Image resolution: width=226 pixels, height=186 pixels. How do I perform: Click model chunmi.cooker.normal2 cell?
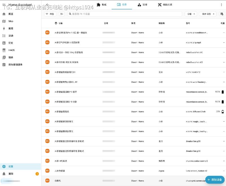[197, 161]
